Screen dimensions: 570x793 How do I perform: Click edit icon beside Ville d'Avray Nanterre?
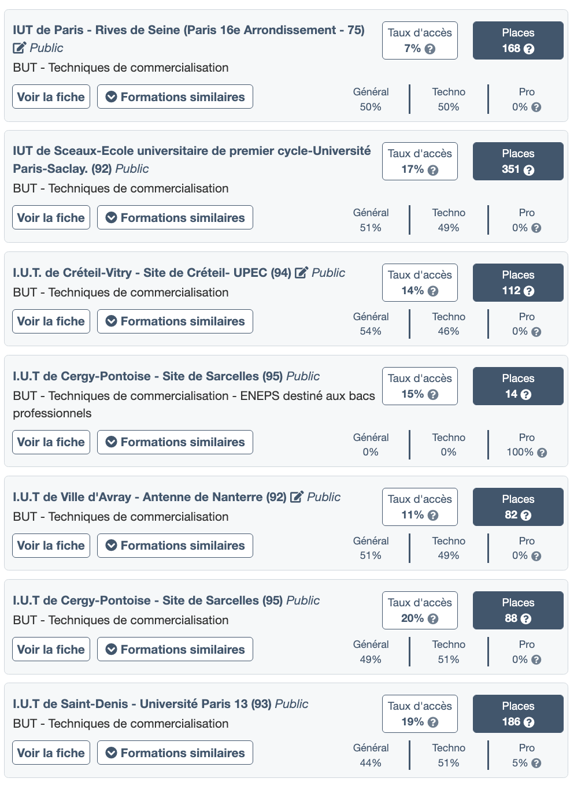pyautogui.click(x=297, y=497)
